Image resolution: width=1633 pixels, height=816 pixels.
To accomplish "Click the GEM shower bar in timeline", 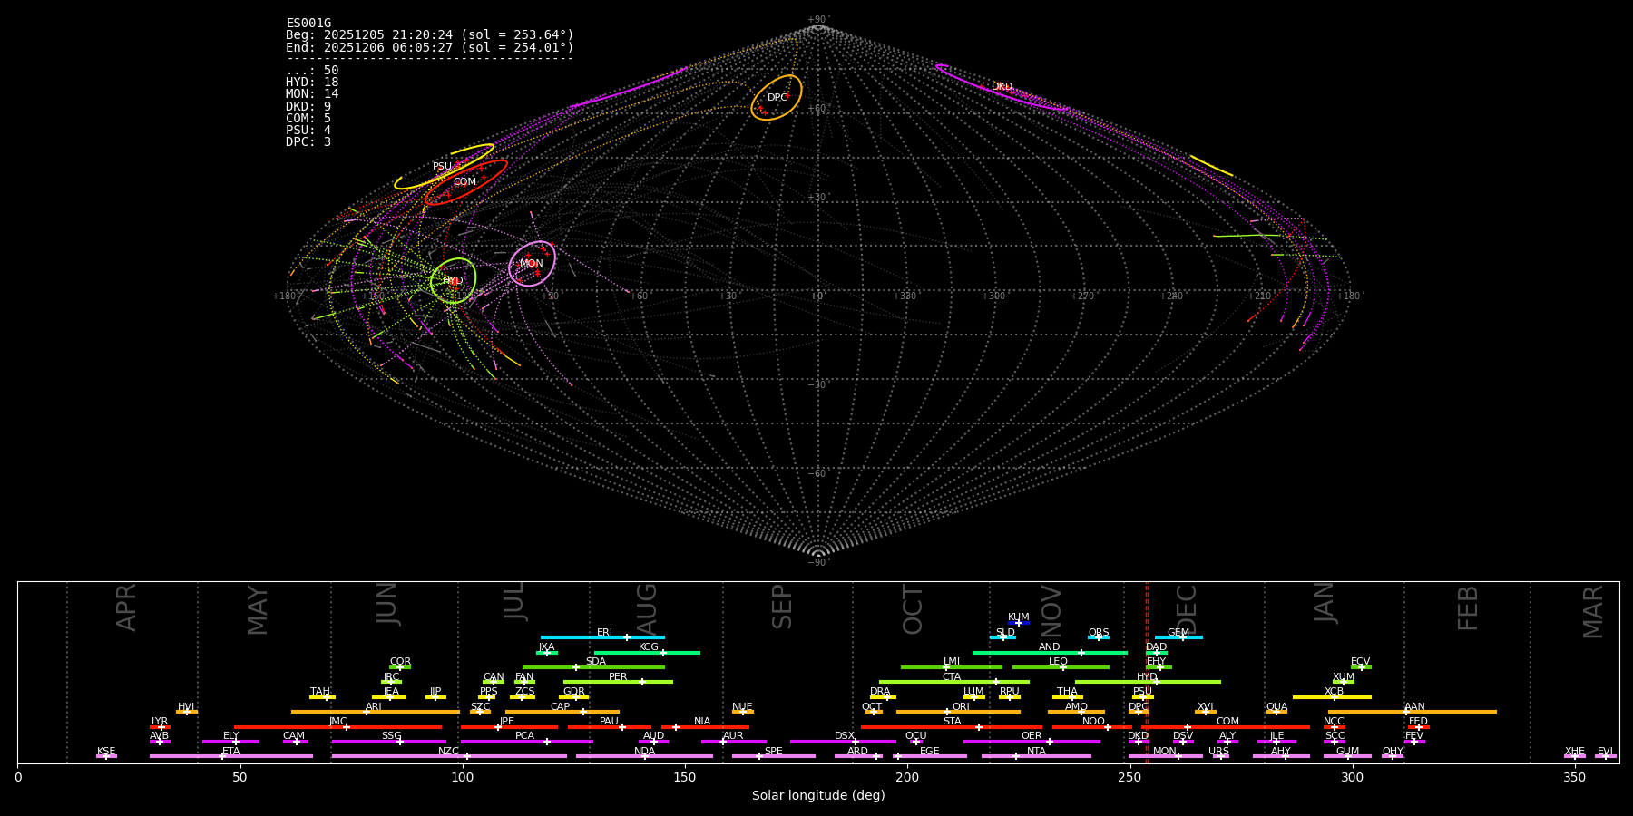I will 1179,637.
